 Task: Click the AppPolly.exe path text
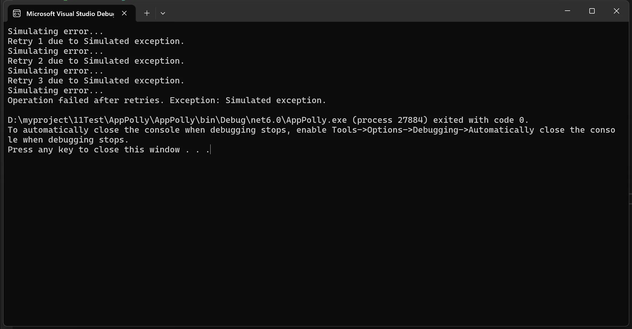[x=177, y=120]
